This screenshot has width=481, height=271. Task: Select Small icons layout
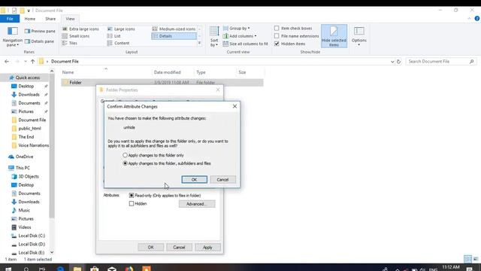pos(76,36)
